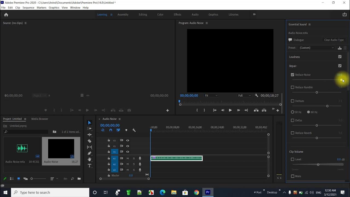Enable Reduce Reverb checkbox

293,133
